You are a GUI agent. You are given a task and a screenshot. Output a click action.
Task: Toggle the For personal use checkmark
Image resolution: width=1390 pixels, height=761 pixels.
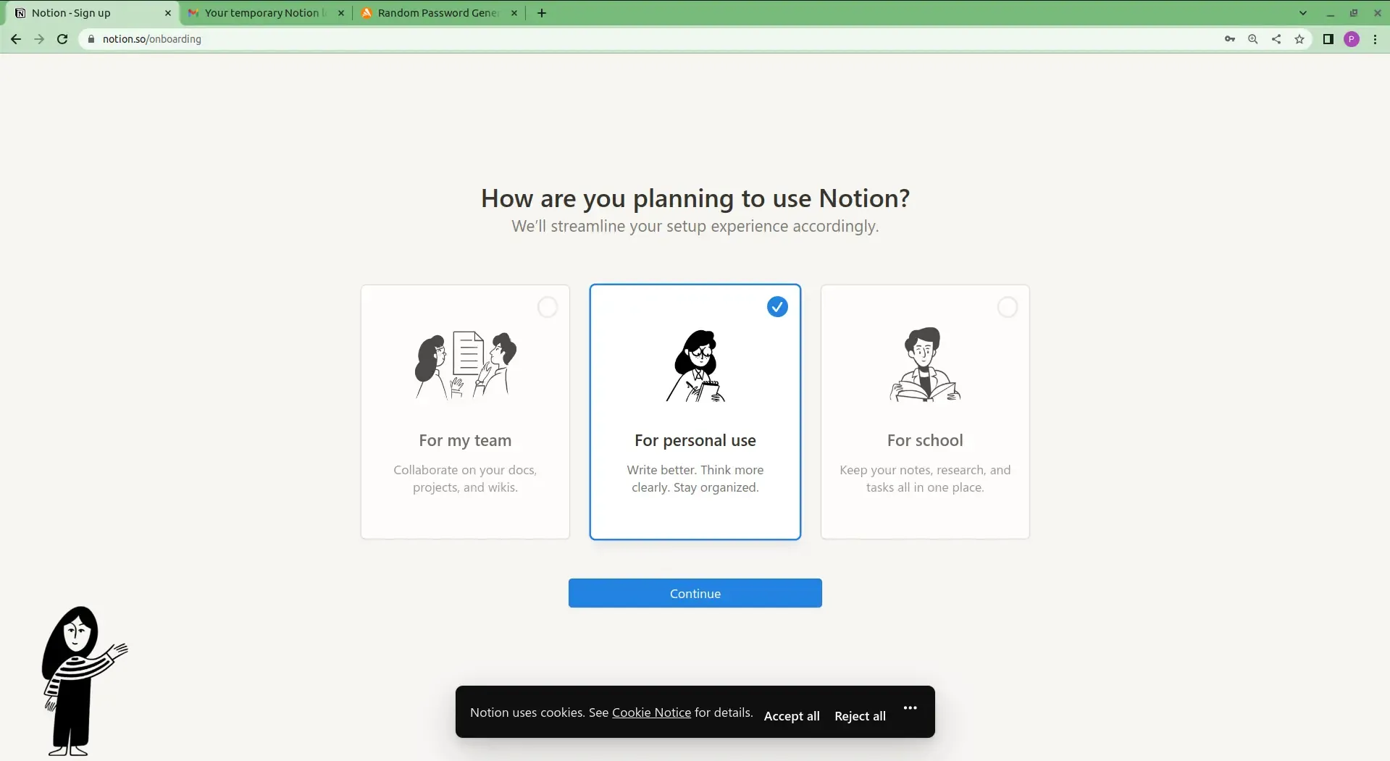coord(777,307)
